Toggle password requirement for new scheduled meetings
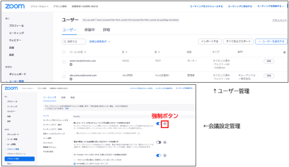The image size is (289, 167). click(158, 124)
